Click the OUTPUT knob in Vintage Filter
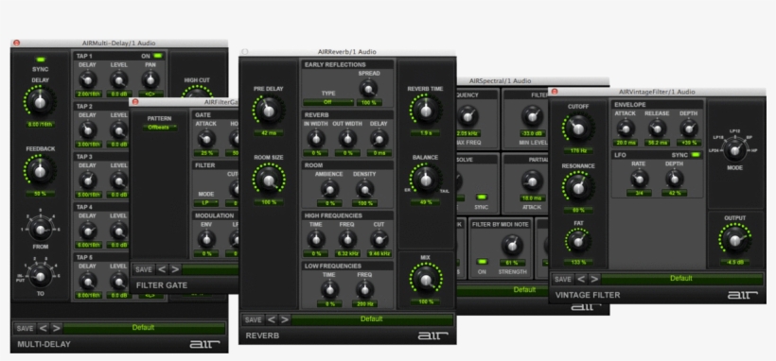Image resolution: width=776 pixels, height=361 pixels. (735, 240)
